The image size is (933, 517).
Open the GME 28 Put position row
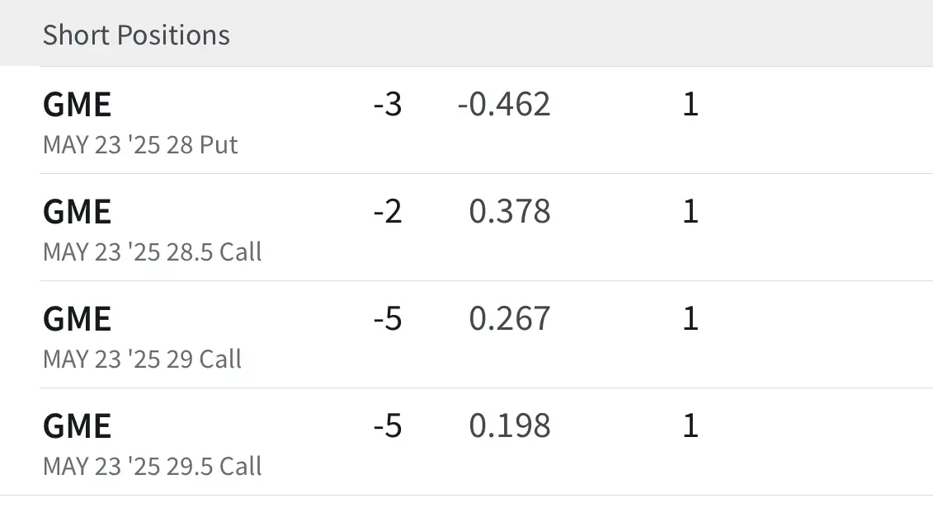coord(467,120)
